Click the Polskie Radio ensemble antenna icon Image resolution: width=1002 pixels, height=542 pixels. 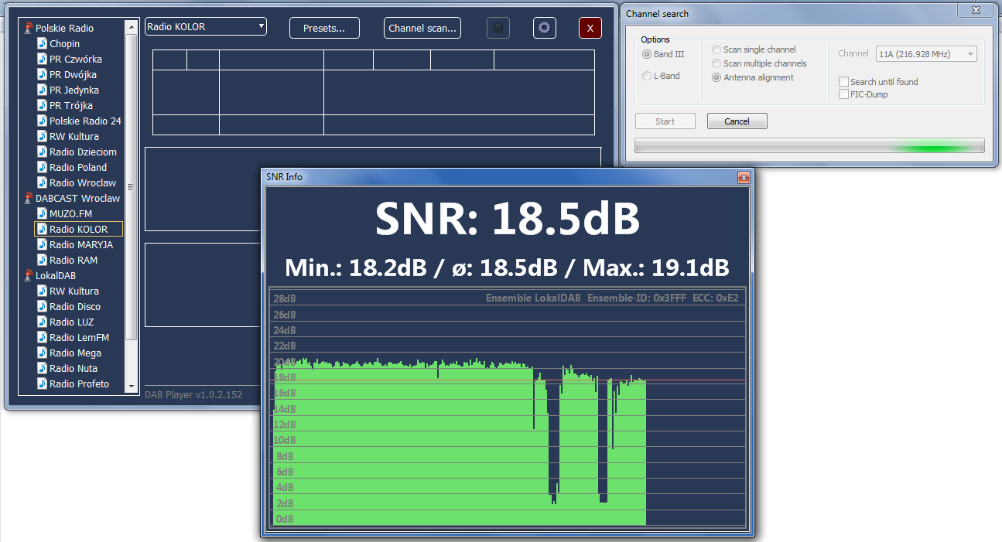(29, 28)
